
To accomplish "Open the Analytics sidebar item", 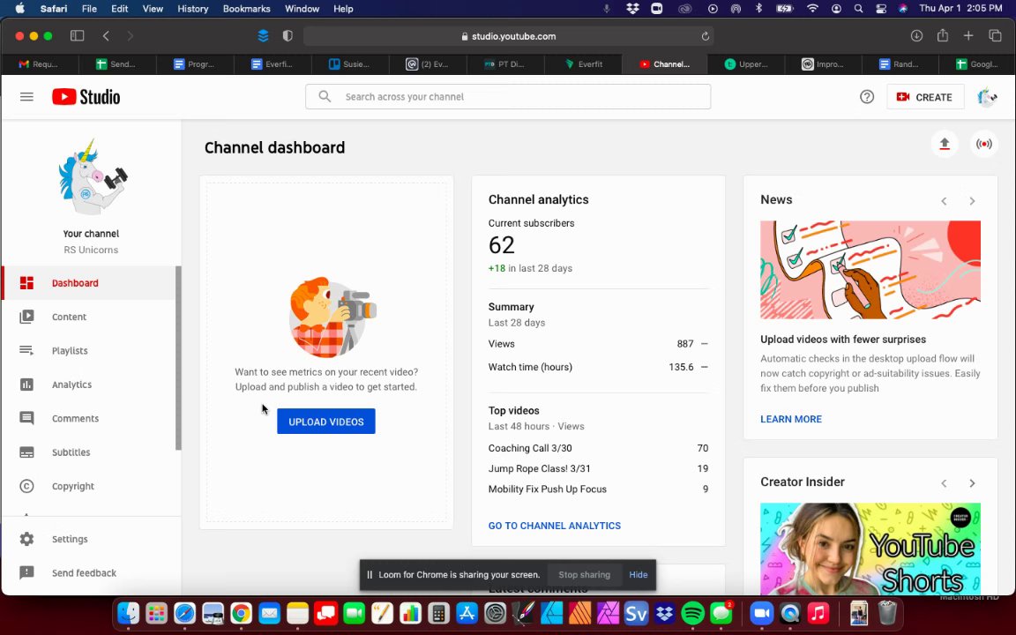I will point(89,385).
